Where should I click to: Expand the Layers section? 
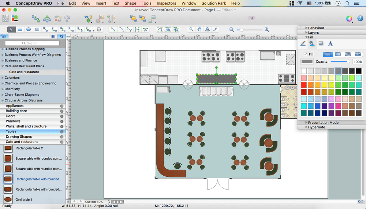tap(313, 33)
